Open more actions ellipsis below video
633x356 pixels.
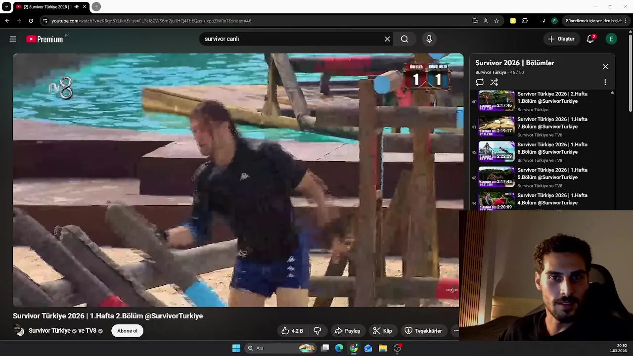point(455,331)
